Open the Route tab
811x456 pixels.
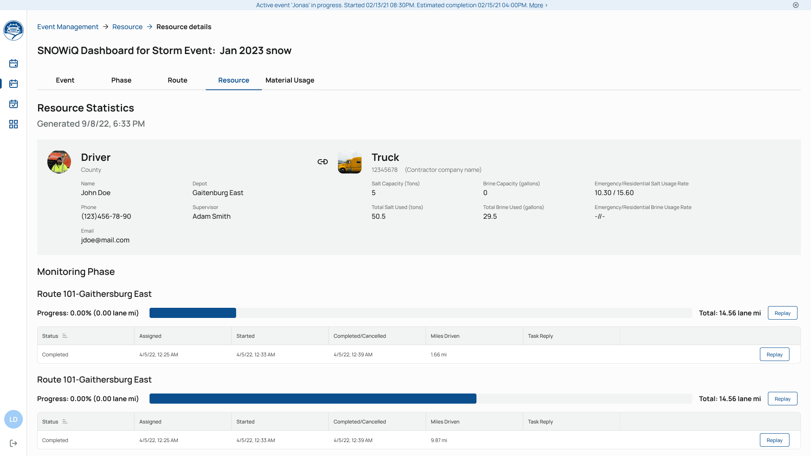coord(177,80)
